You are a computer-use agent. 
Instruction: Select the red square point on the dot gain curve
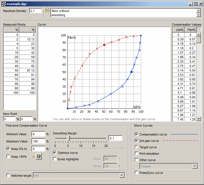104,45
